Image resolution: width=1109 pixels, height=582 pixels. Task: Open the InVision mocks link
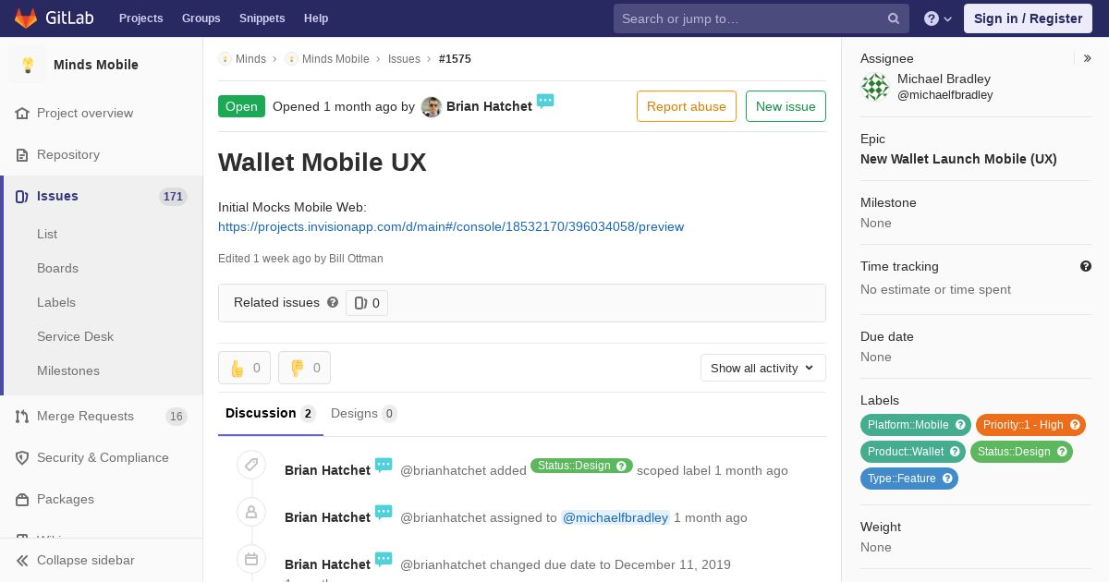451,226
